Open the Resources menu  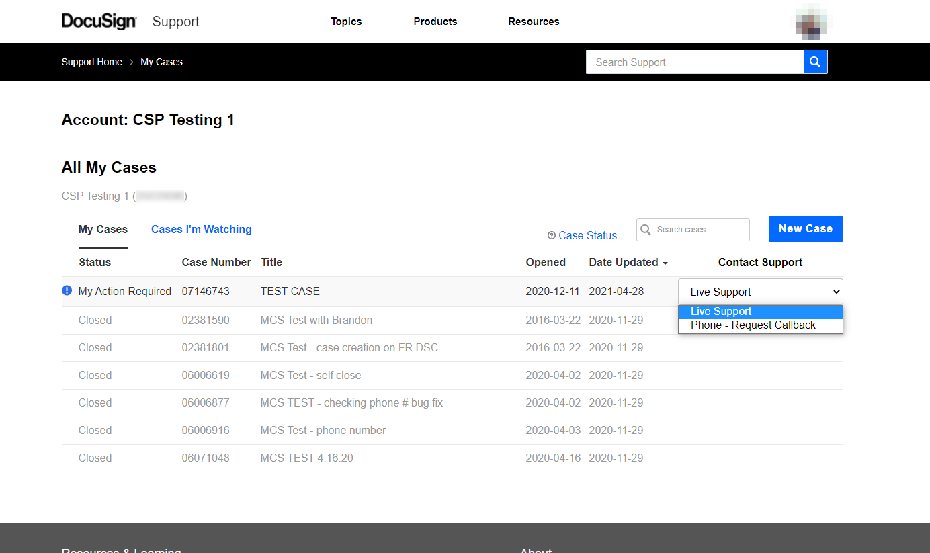pyautogui.click(x=534, y=21)
